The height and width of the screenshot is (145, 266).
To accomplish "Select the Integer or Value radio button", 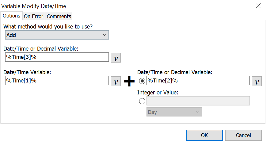I will pyautogui.click(x=142, y=101).
